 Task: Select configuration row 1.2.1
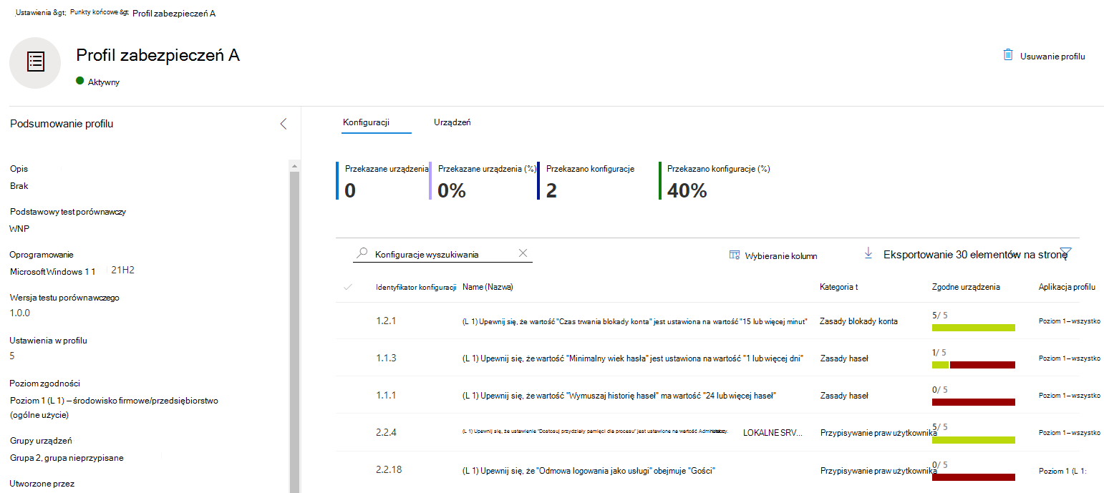point(707,321)
